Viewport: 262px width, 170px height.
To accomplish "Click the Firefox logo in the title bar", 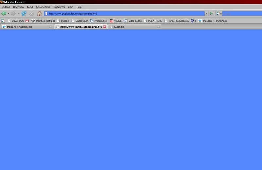I will tap(2, 2).
